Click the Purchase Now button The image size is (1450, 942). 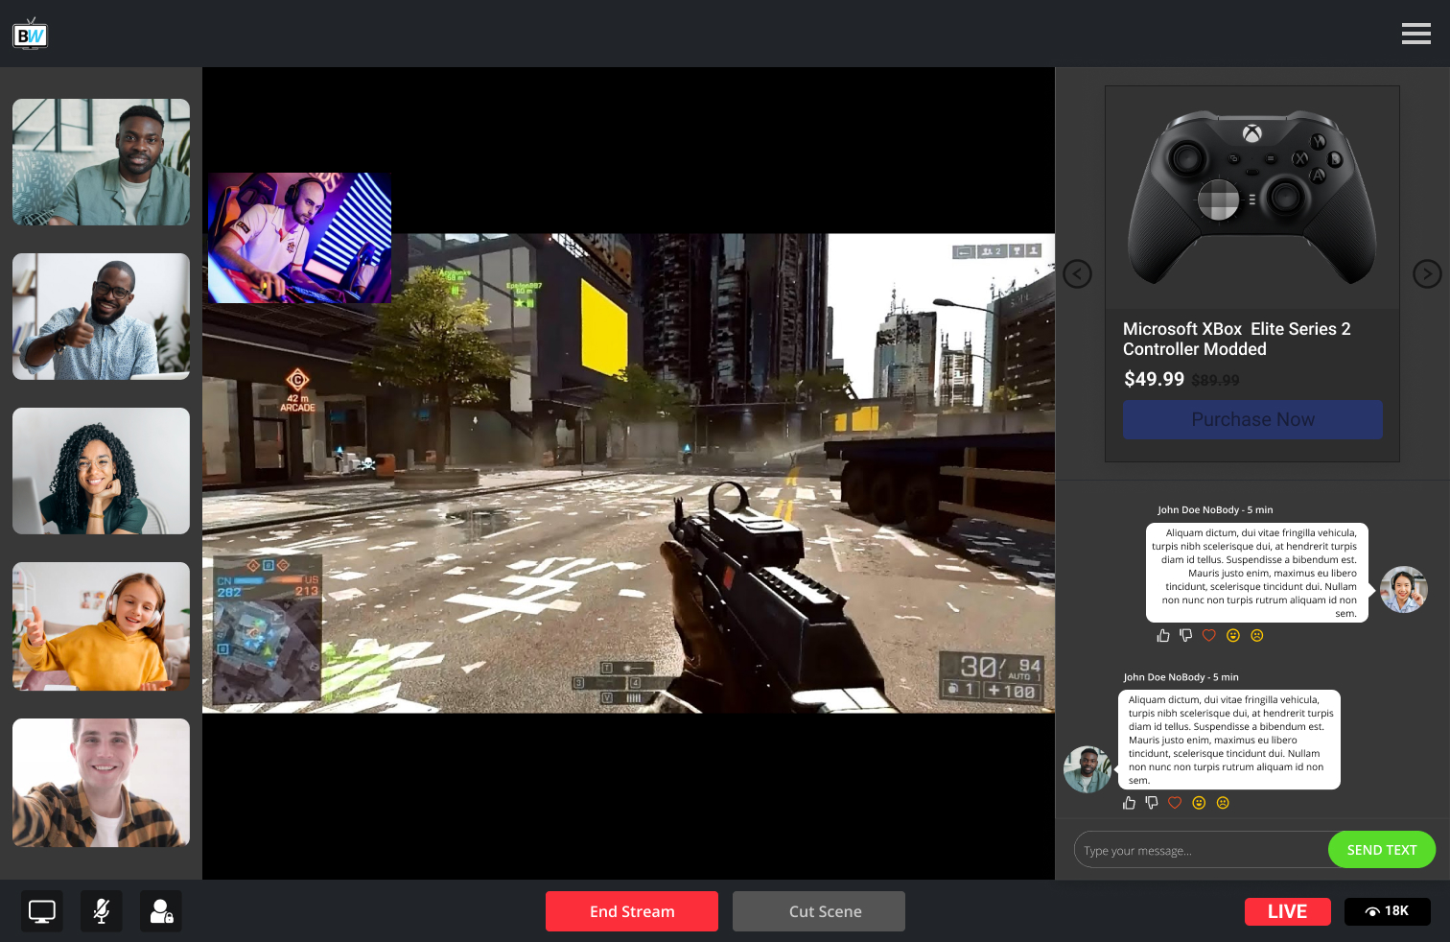click(x=1252, y=419)
